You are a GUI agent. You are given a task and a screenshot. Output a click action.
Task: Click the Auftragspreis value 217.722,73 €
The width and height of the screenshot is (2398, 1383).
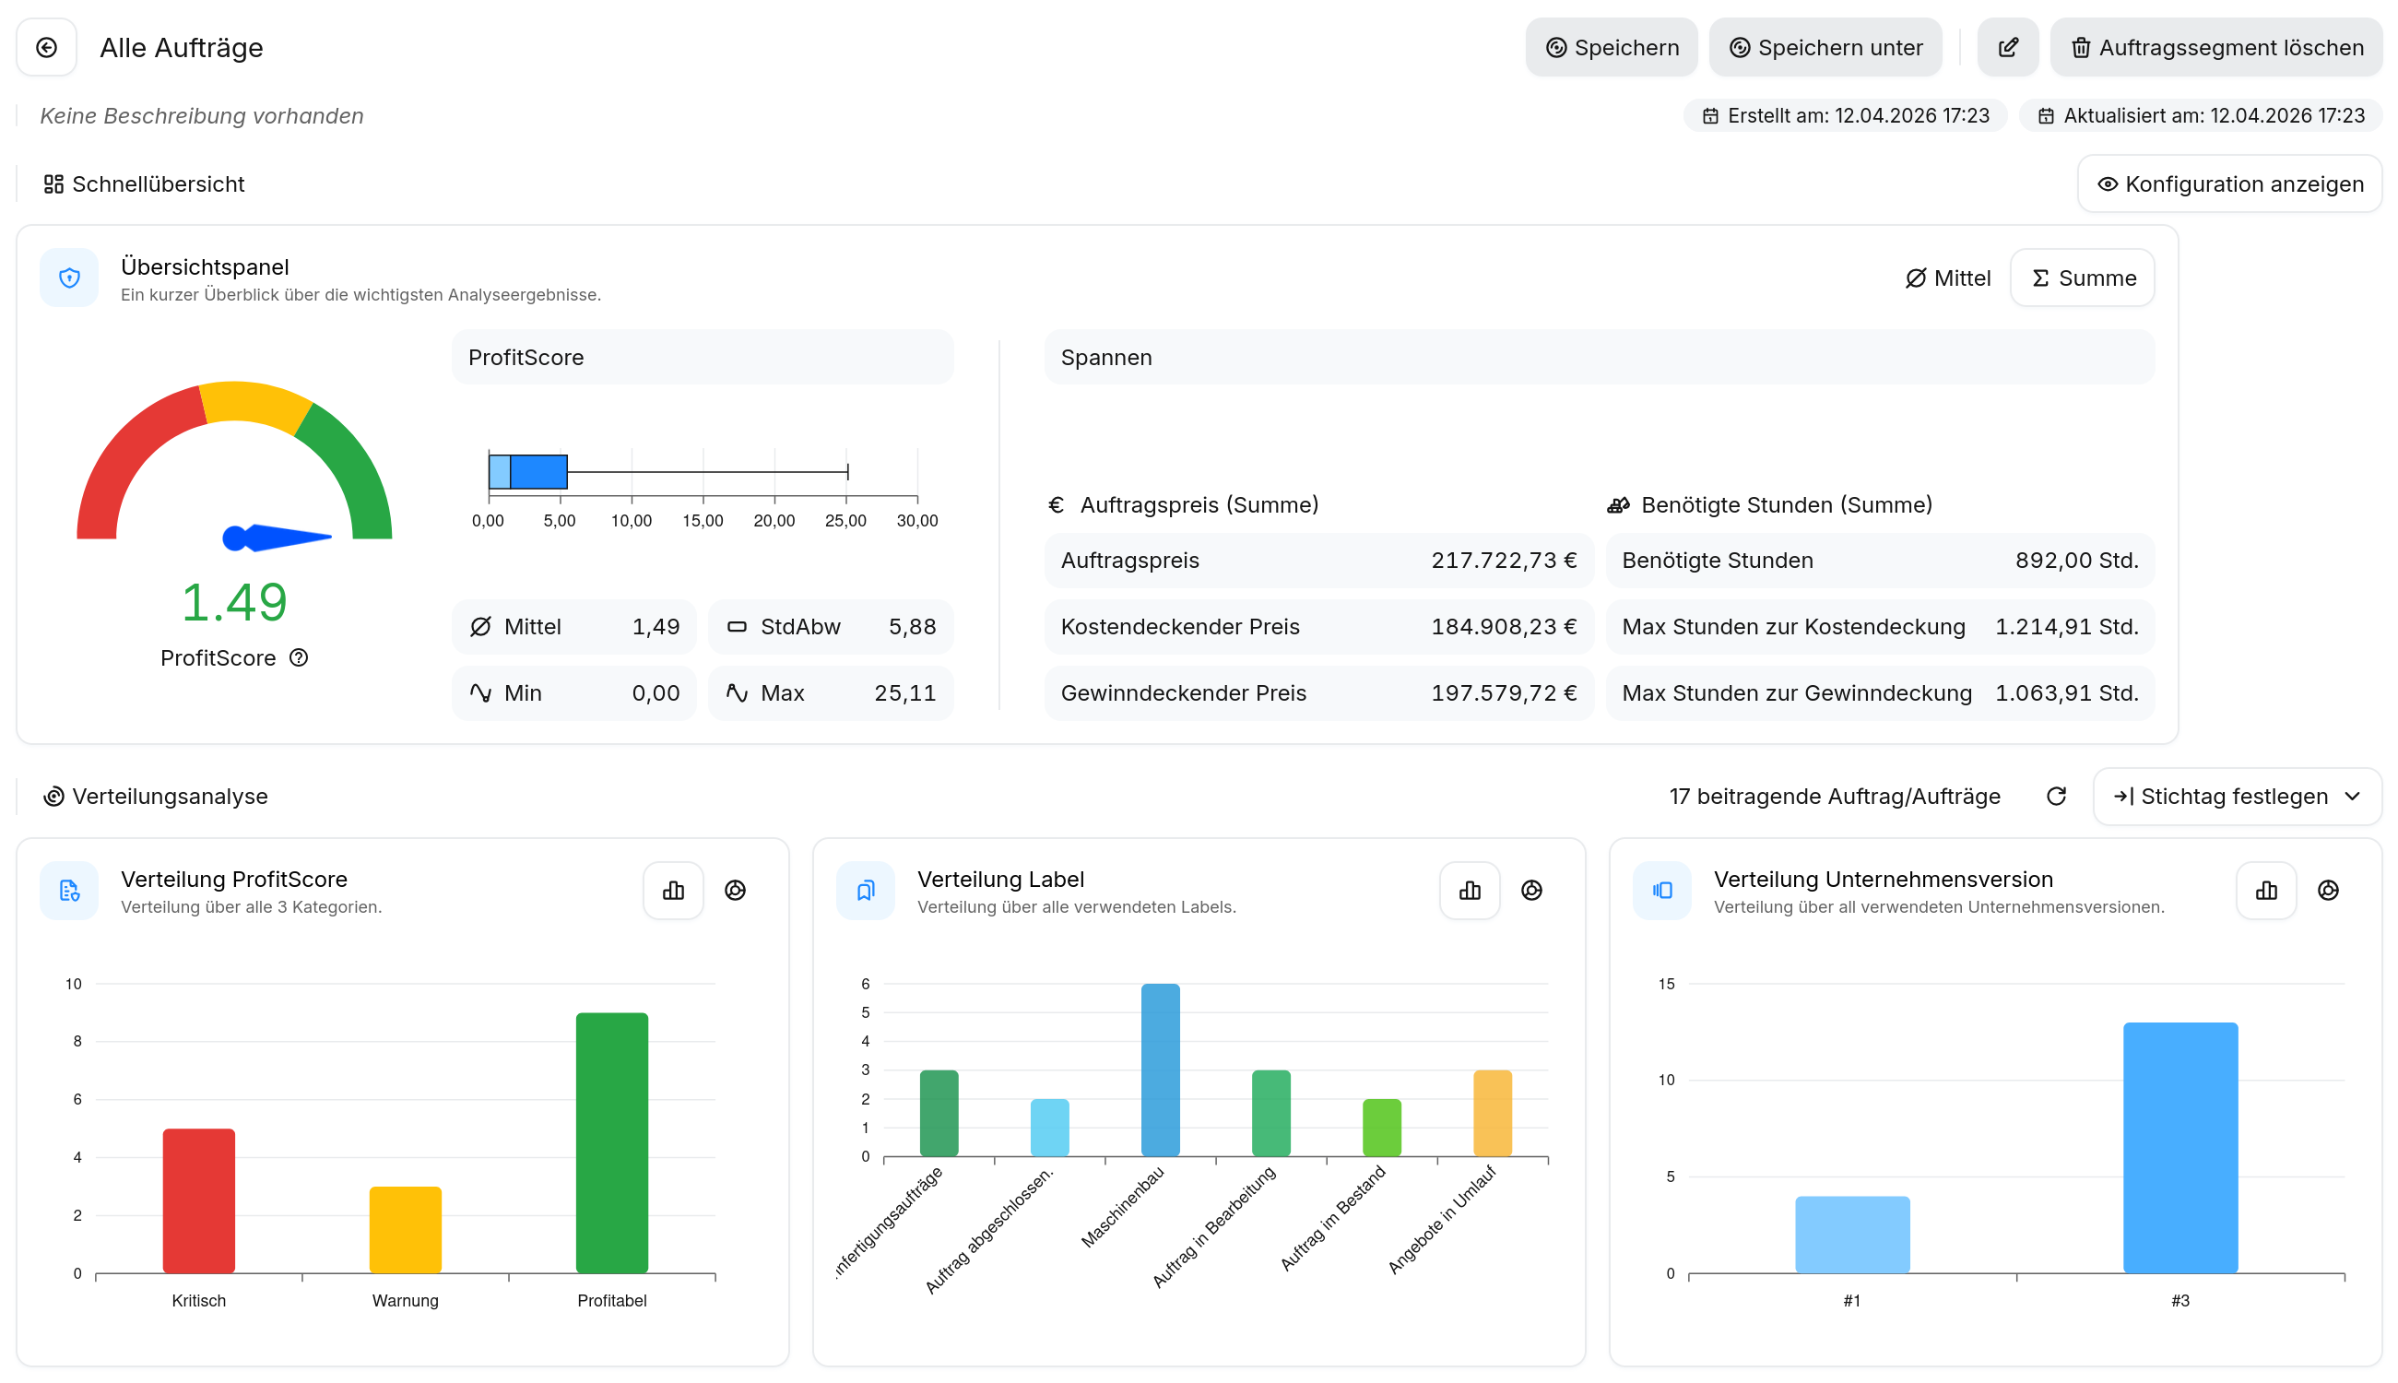click(x=1504, y=561)
